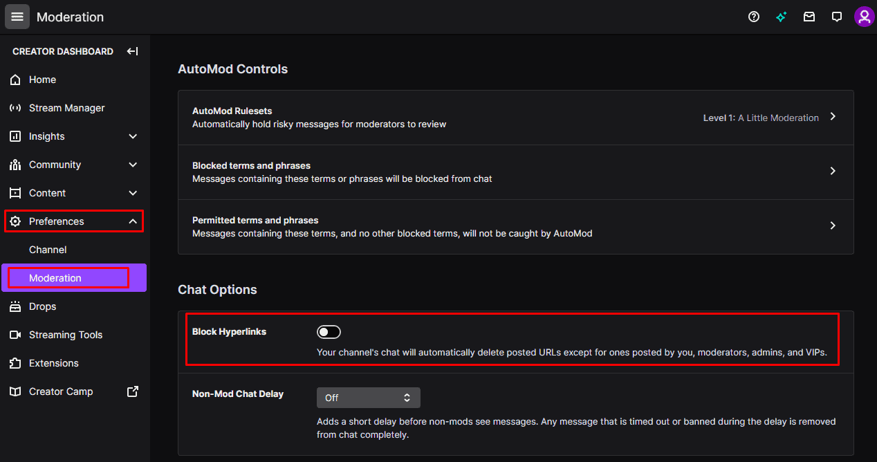
Task: Open the hamburger menu in the top bar
Action: 17,17
